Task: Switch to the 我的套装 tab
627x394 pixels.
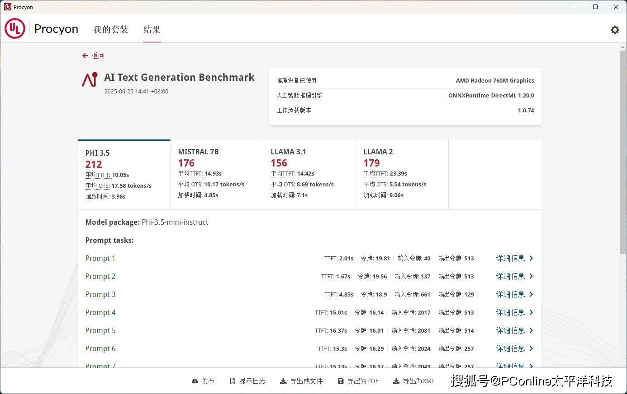Action: pyautogui.click(x=111, y=30)
